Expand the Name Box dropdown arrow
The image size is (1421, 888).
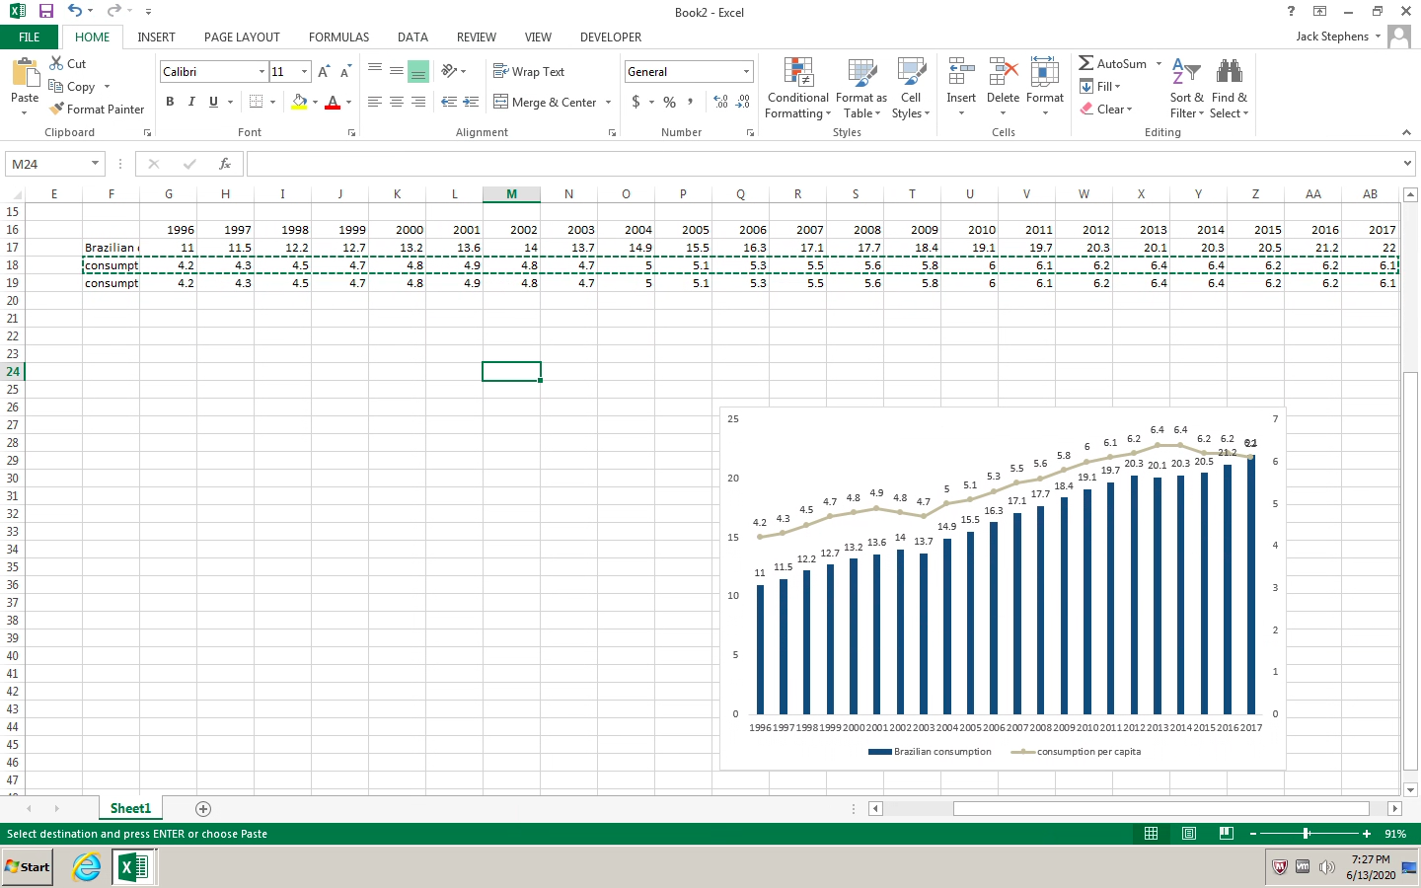pos(95,164)
